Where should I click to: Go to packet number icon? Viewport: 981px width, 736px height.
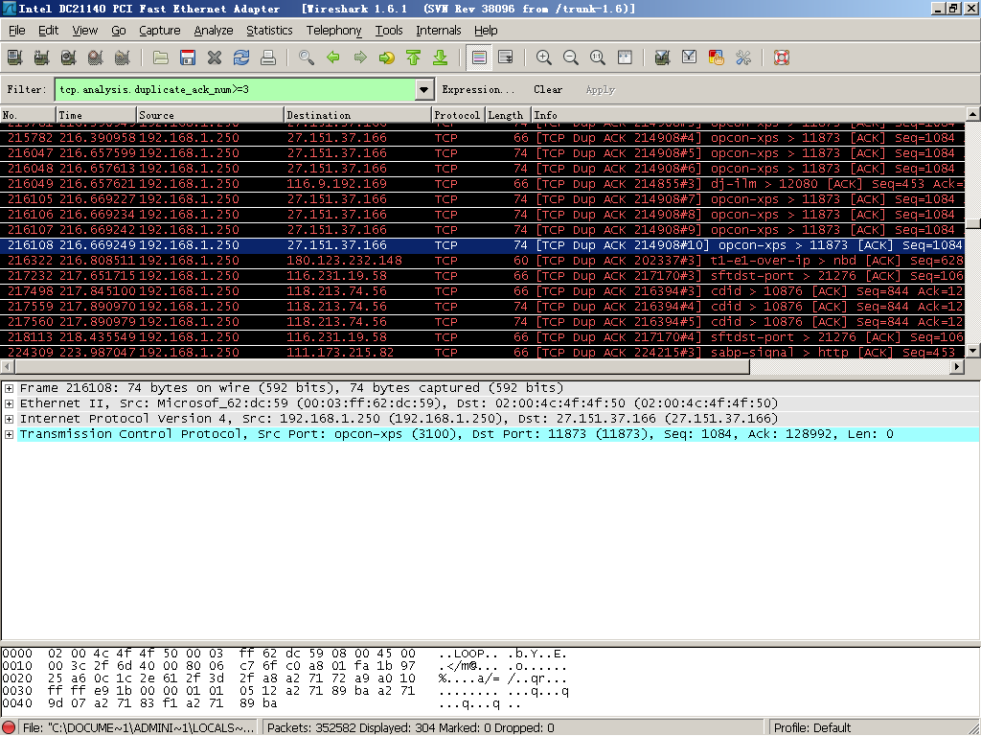(387, 57)
